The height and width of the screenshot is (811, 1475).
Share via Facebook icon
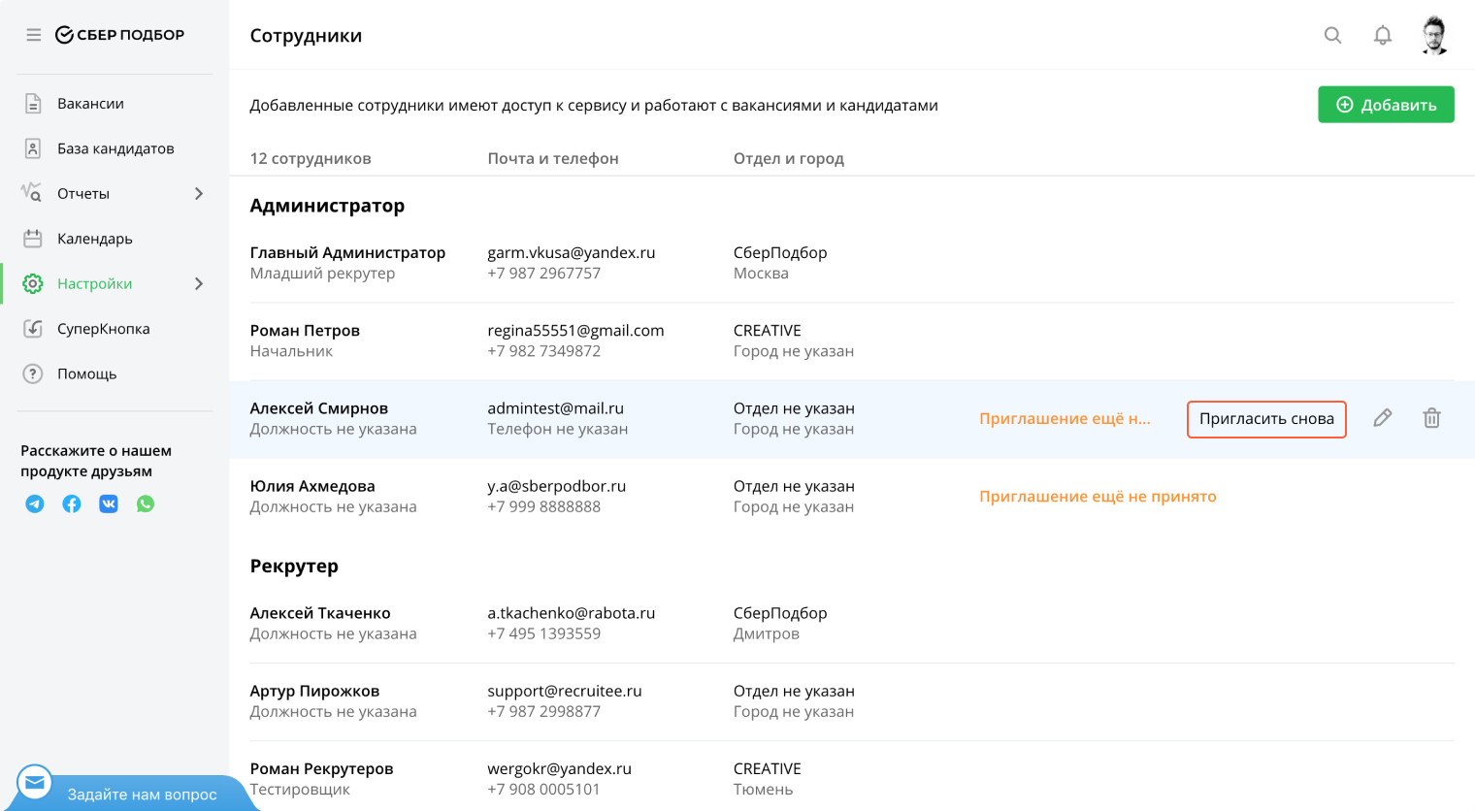72,503
